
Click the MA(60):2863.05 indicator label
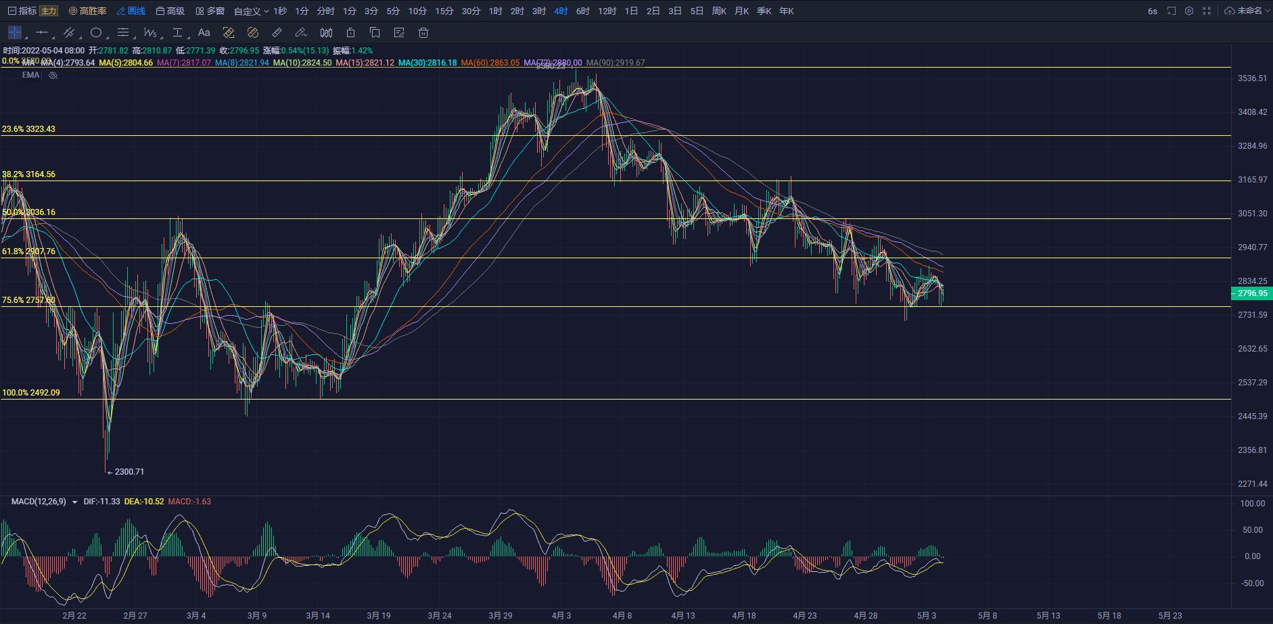click(490, 63)
